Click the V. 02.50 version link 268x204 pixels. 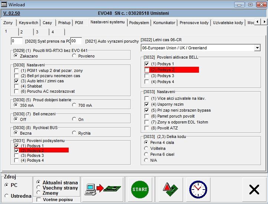[x=12, y=13]
